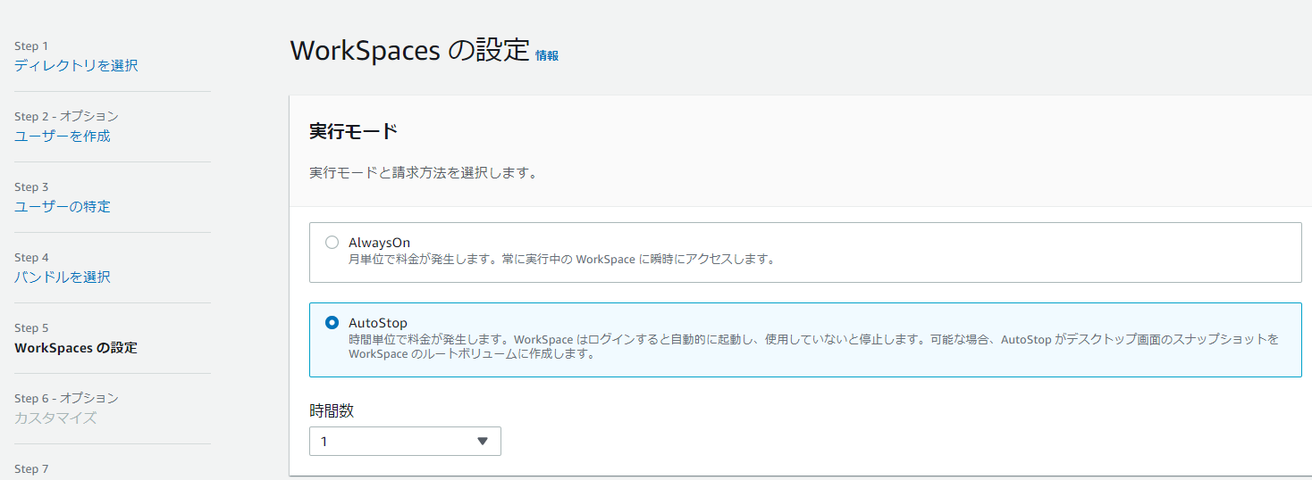Click the 情報 link beside the title
The width and height of the screenshot is (1312, 480).
point(547,55)
